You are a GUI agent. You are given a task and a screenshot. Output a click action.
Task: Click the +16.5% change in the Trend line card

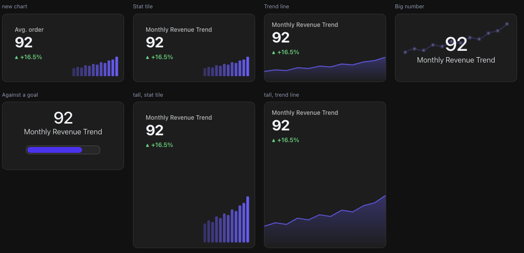pos(285,52)
